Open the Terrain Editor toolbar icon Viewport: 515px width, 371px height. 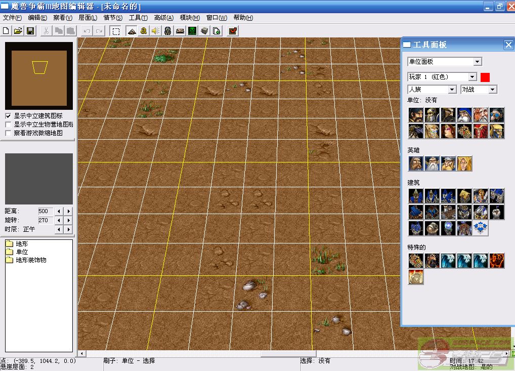point(132,31)
